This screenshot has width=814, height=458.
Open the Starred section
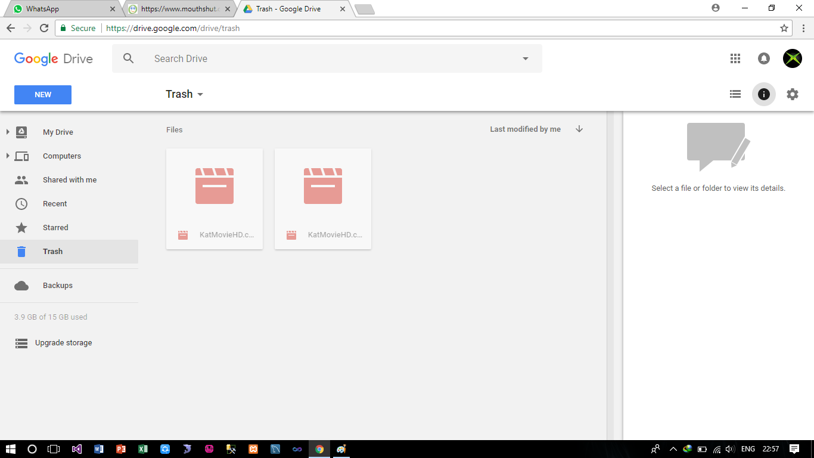coord(55,228)
